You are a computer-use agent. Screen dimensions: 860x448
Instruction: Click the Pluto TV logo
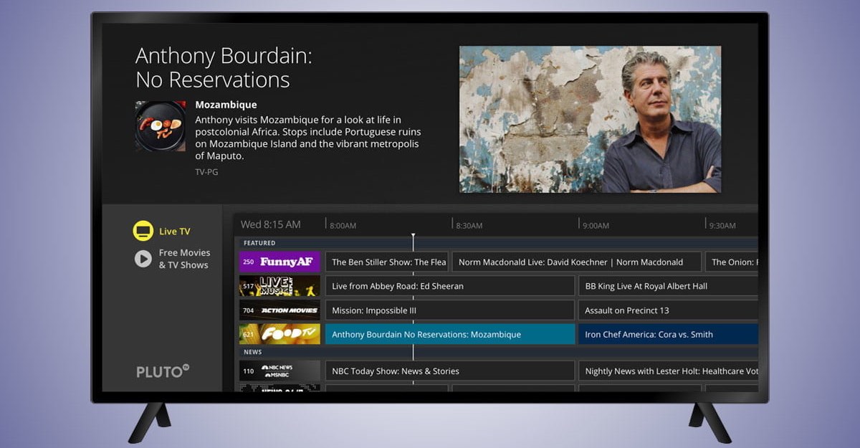163,371
